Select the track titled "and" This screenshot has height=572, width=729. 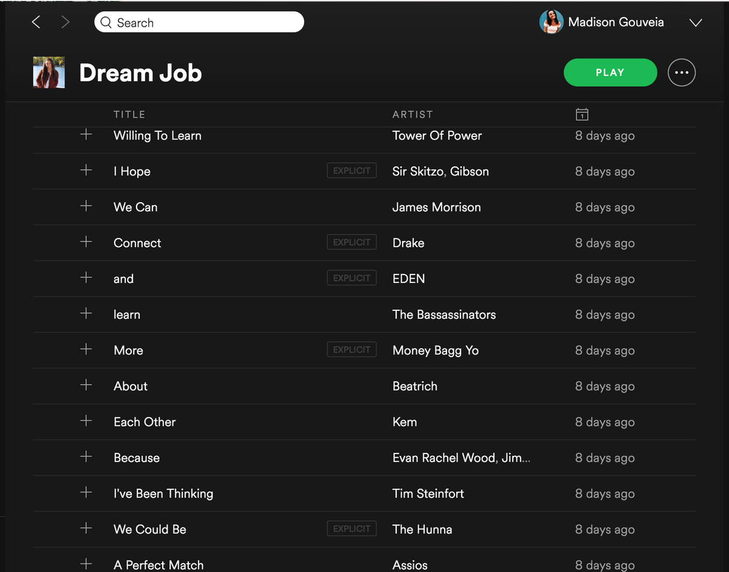pyautogui.click(x=123, y=279)
